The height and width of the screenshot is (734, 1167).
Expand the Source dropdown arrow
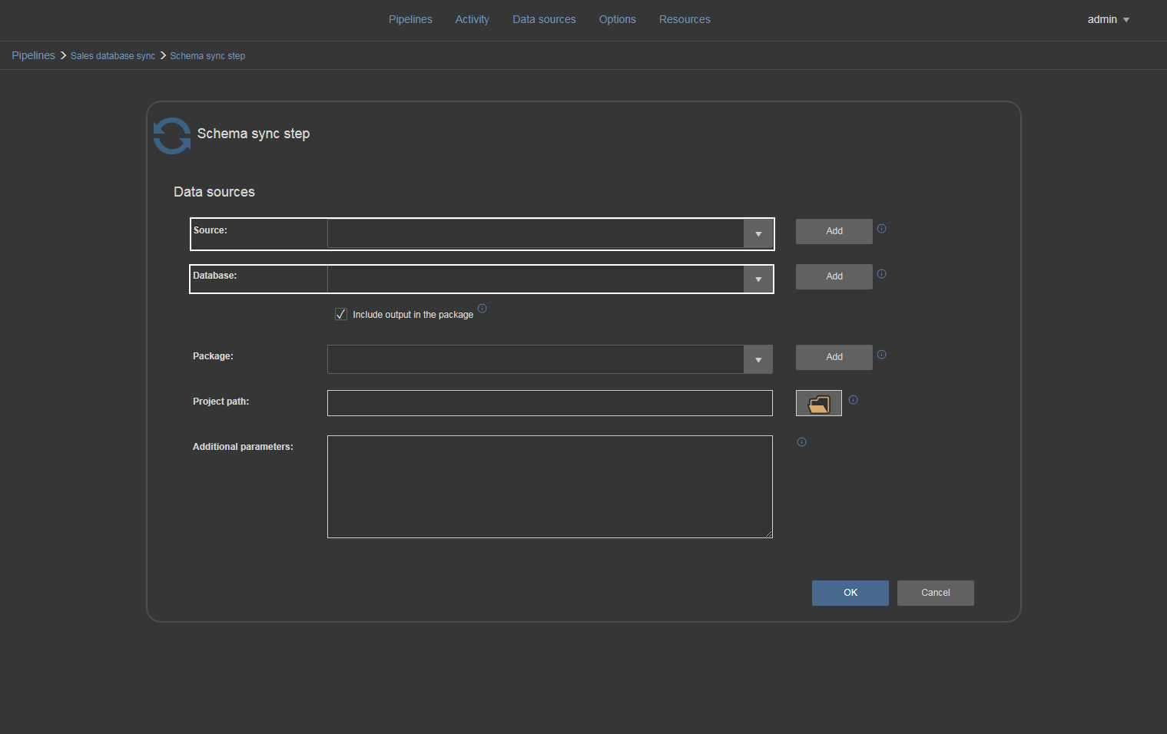click(758, 234)
